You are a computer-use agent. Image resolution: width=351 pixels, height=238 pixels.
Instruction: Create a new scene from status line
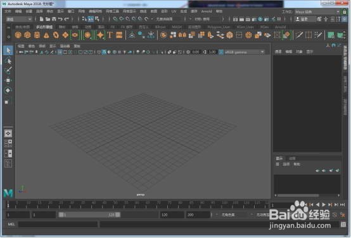tap(41, 19)
